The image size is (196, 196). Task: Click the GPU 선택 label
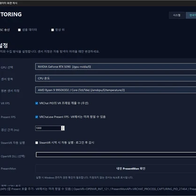[x=7, y=68]
